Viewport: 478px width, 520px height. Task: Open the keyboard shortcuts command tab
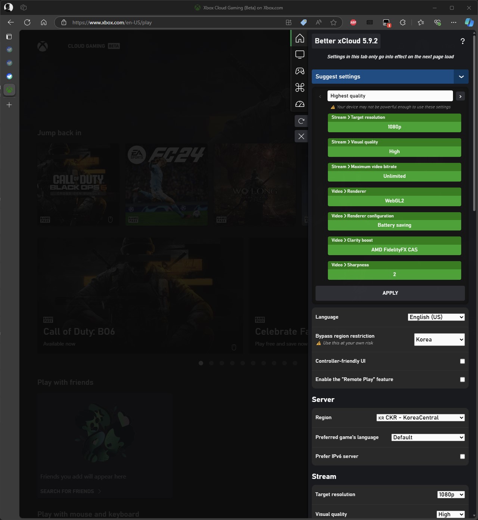click(300, 87)
